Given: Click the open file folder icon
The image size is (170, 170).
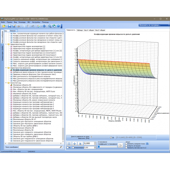Looking at the screenshot, I should point(4,26).
